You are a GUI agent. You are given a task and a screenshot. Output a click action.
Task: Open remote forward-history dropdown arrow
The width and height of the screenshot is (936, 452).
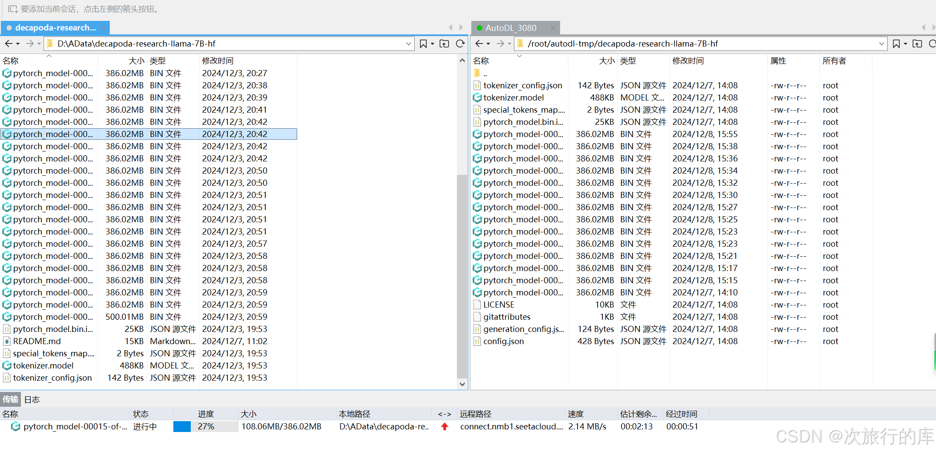tap(509, 44)
